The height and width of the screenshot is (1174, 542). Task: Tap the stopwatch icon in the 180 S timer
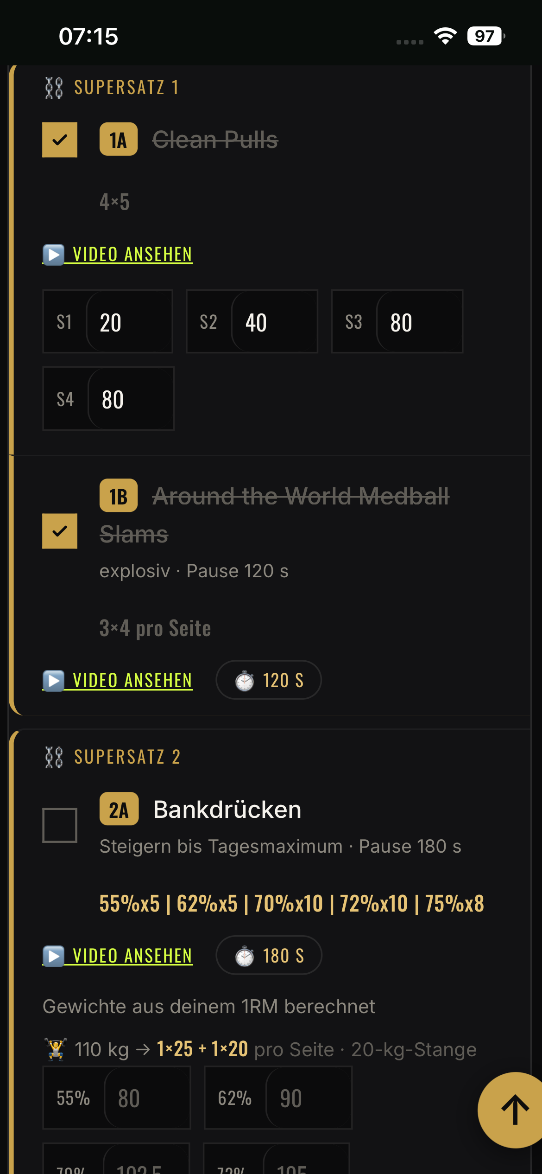[x=245, y=956]
